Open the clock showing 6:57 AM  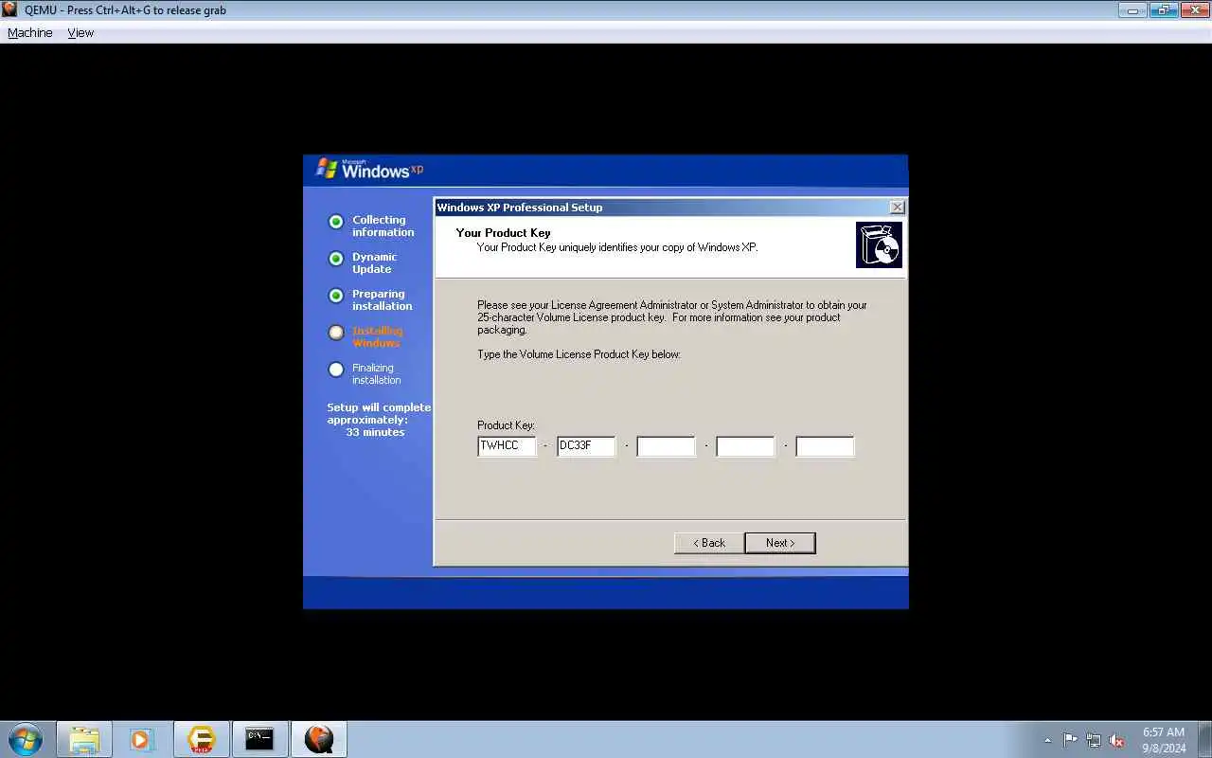[x=1164, y=740]
